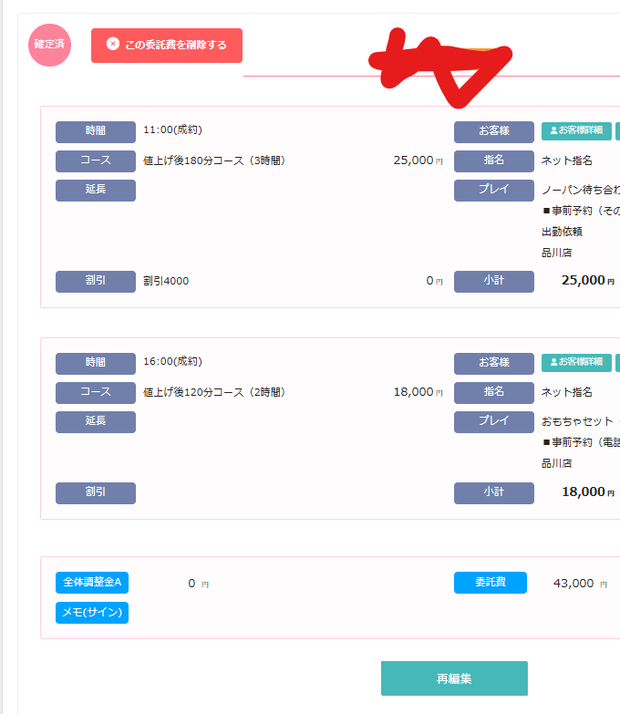Click the pink 確定済 status badge
620x714 pixels.
click(49, 45)
